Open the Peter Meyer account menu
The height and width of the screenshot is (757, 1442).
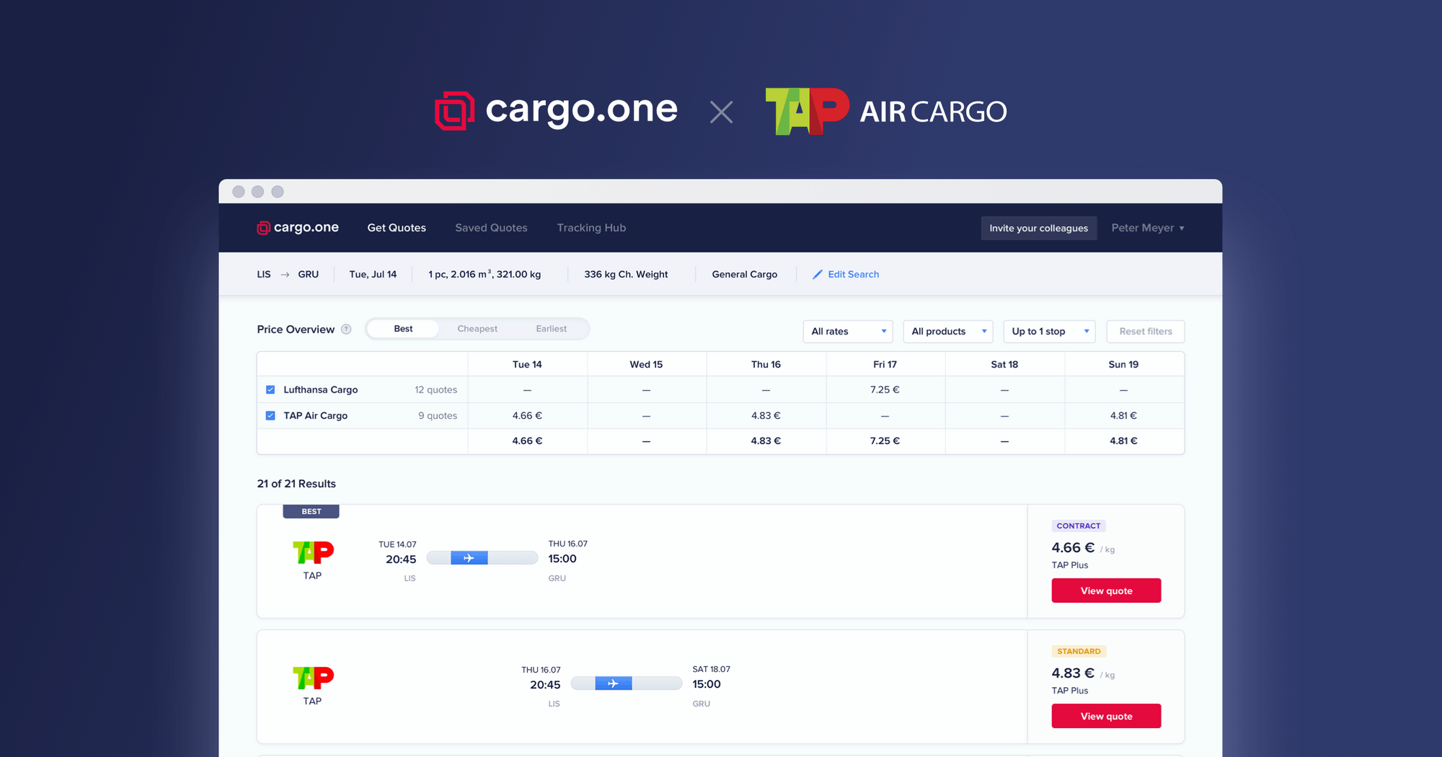coord(1146,227)
